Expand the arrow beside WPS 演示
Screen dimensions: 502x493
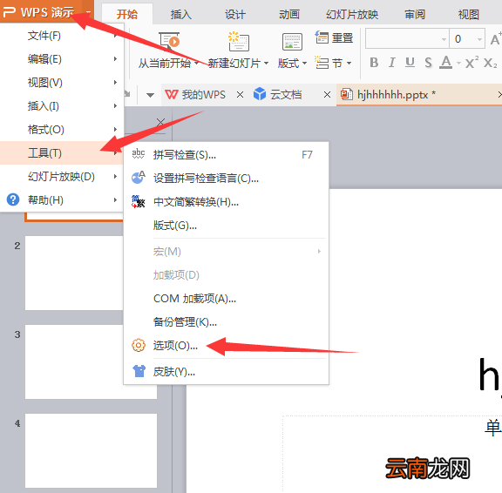pyautogui.click(x=88, y=12)
